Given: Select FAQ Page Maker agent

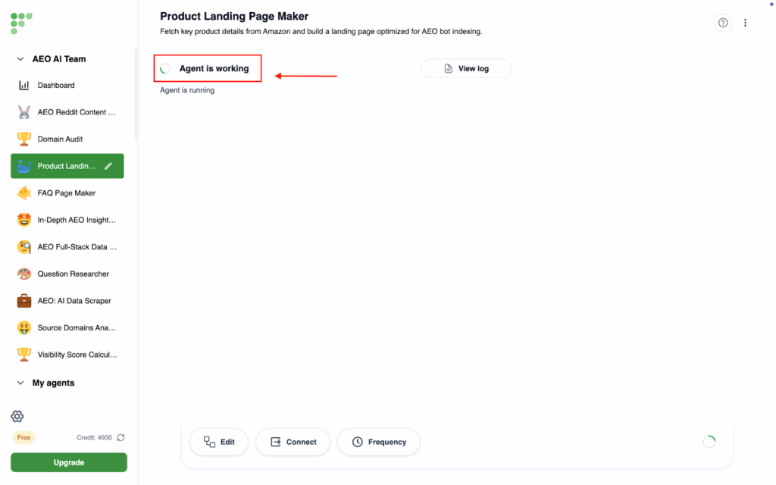Looking at the screenshot, I should coord(67,193).
